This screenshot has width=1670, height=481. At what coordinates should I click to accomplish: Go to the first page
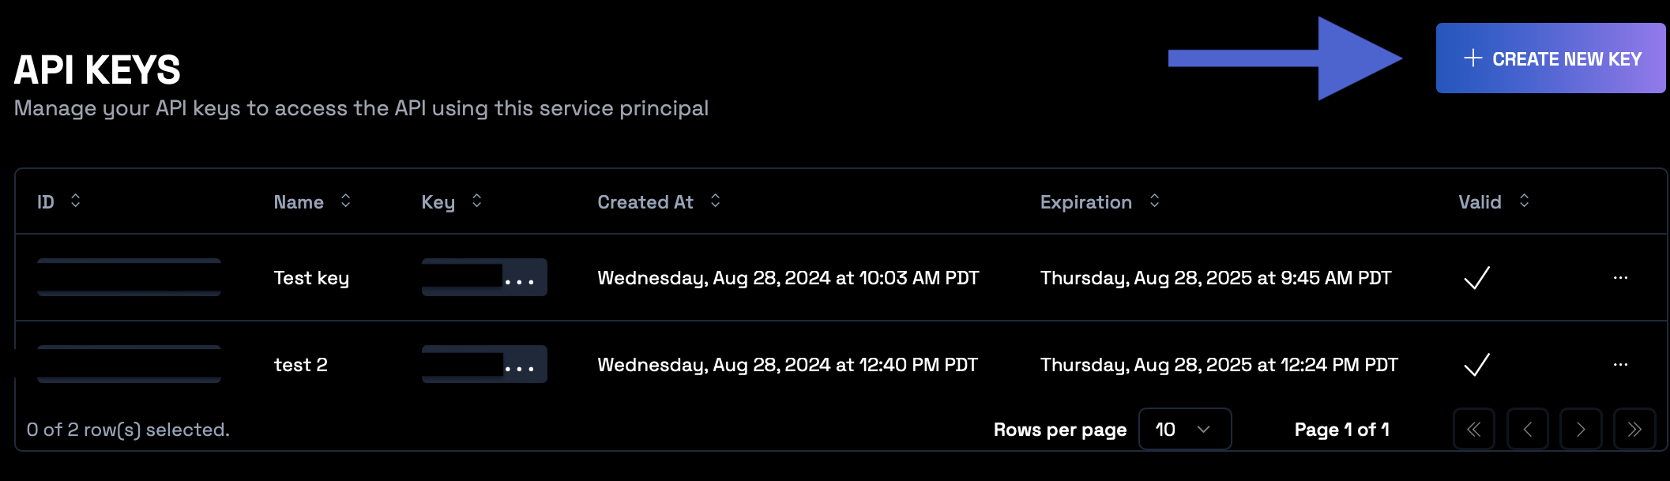pyautogui.click(x=1473, y=429)
